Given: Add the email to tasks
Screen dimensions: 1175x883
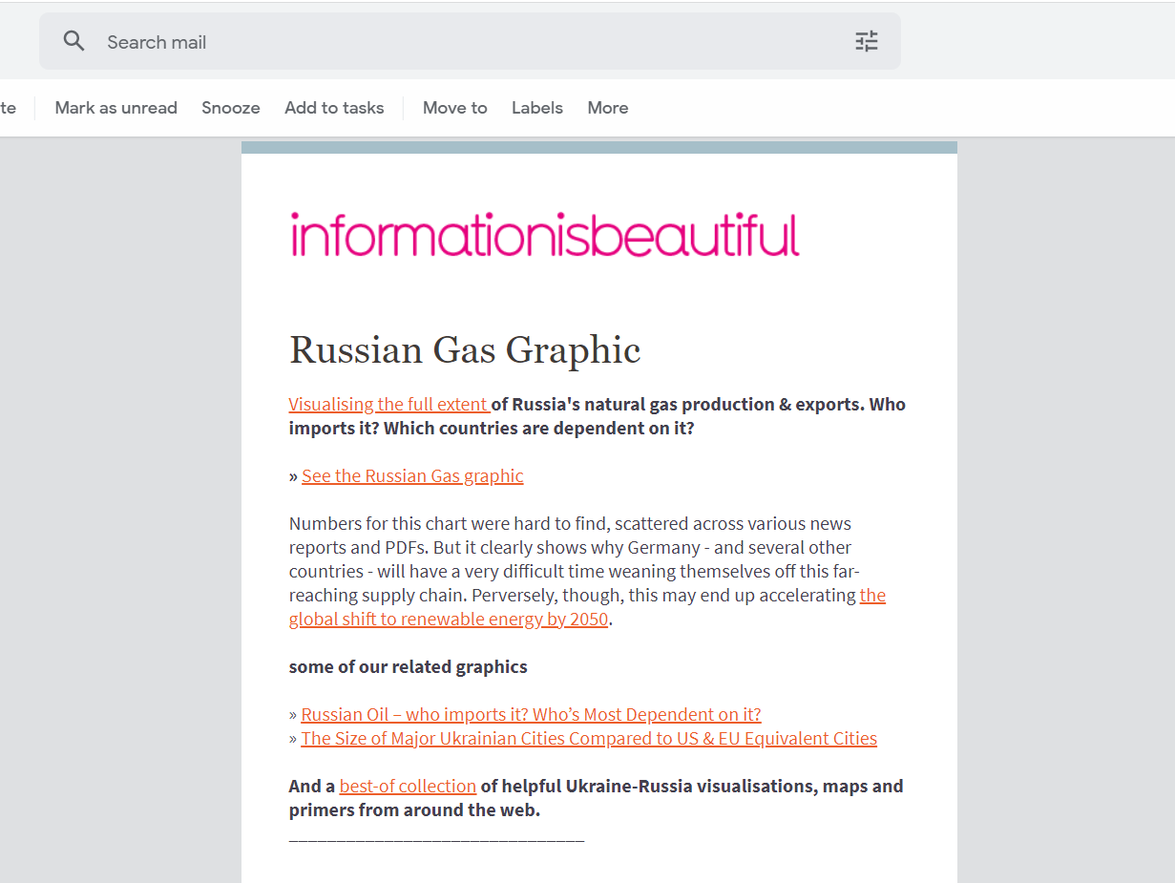Looking at the screenshot, I should [x=334, y=108].
